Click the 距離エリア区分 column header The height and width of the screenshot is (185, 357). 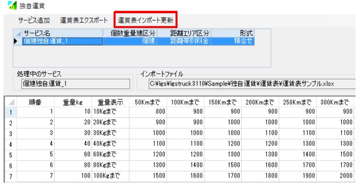coord(184,33)
